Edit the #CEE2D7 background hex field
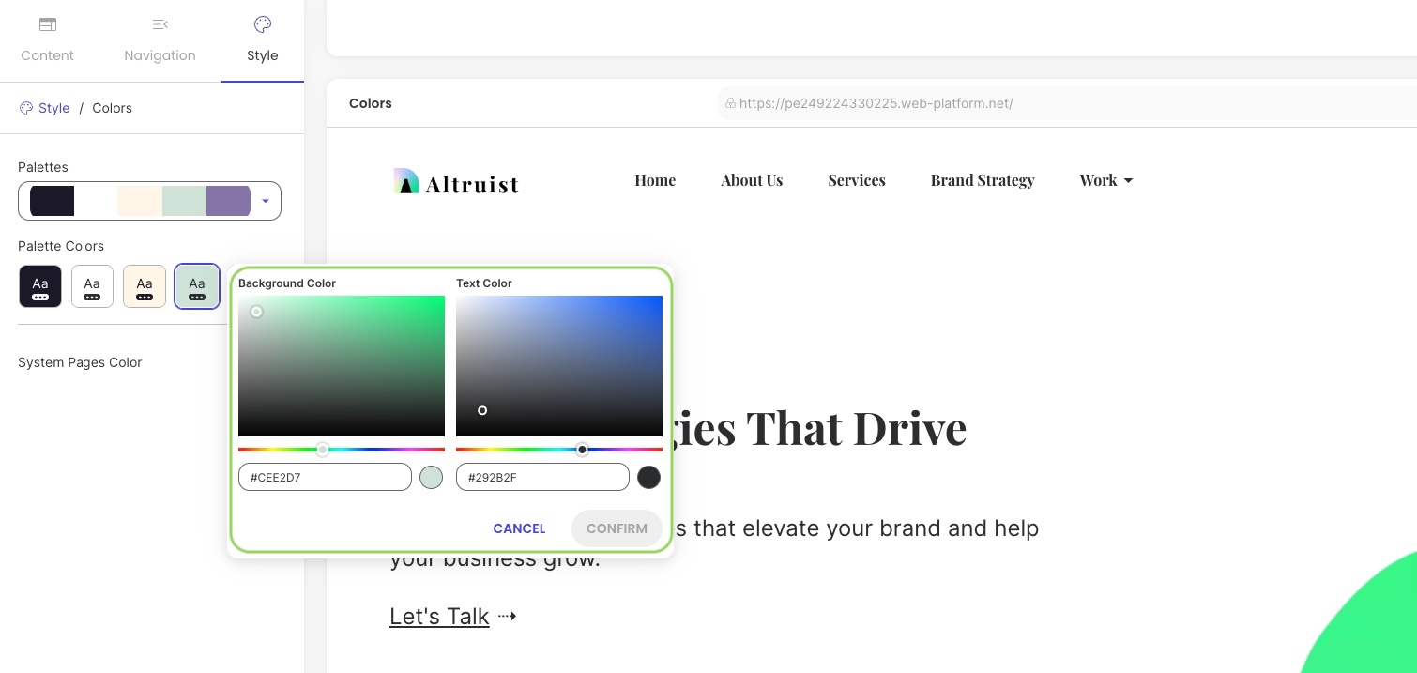This screenshot has height=673, width=1417. coord(325,477)
